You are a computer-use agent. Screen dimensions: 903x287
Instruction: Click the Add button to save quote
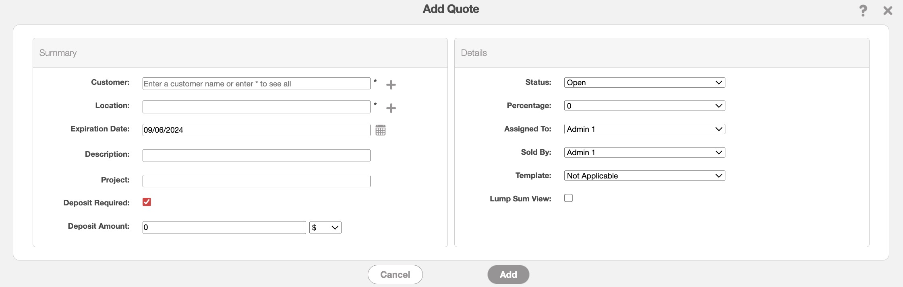508,275
